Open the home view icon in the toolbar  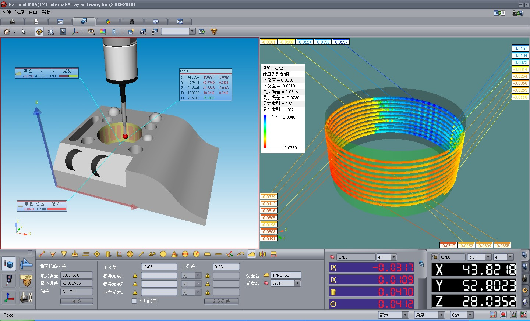click(x=7, y=32)
